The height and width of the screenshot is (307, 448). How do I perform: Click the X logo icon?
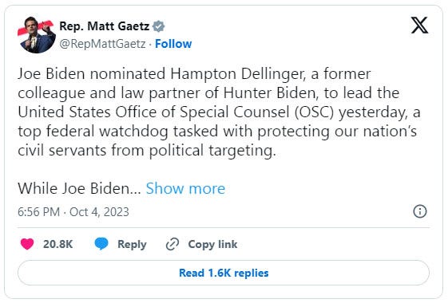pyautogui.click(x=419, y=25)
